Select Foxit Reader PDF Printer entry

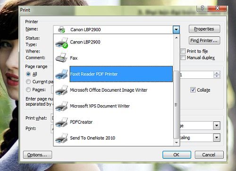pos(114,74)
